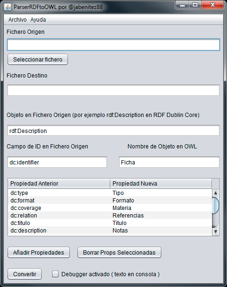Click the Añadir Propiedades button
The image size is (227, 287).
[38, 252]
